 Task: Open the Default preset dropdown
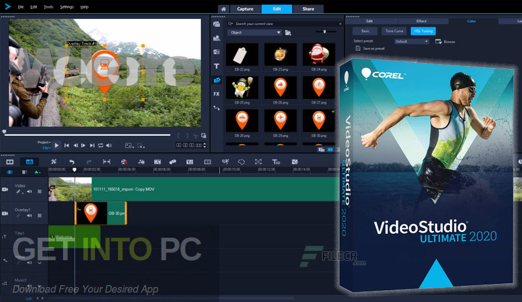click(x=411, y=42)
